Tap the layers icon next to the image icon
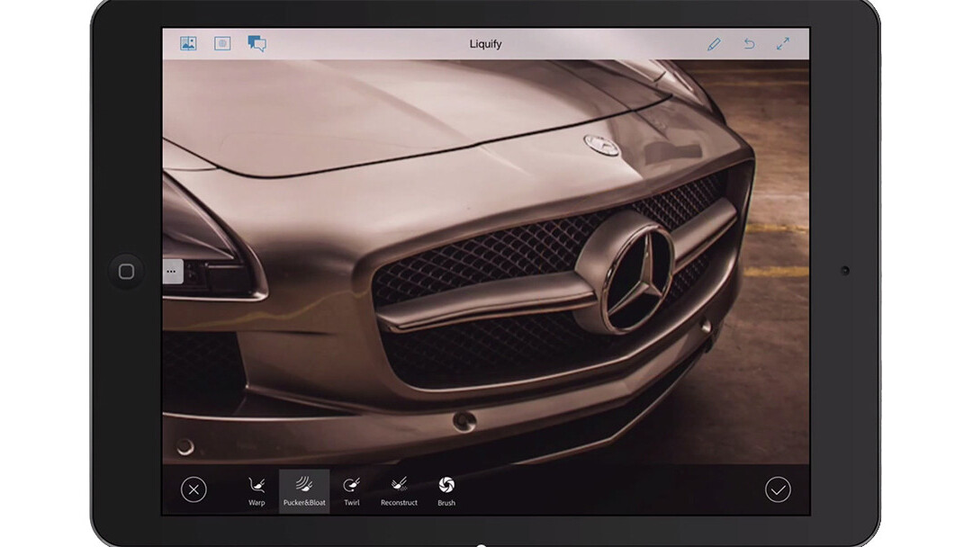Screen dimensions: 973x547 click(x=222, y=43)
